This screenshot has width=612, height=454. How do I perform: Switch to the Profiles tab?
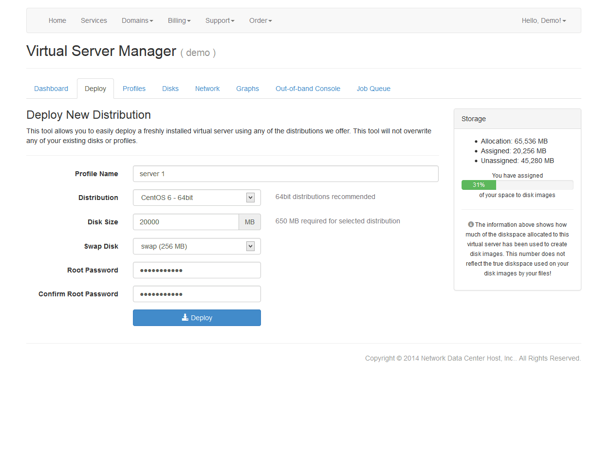134,89
